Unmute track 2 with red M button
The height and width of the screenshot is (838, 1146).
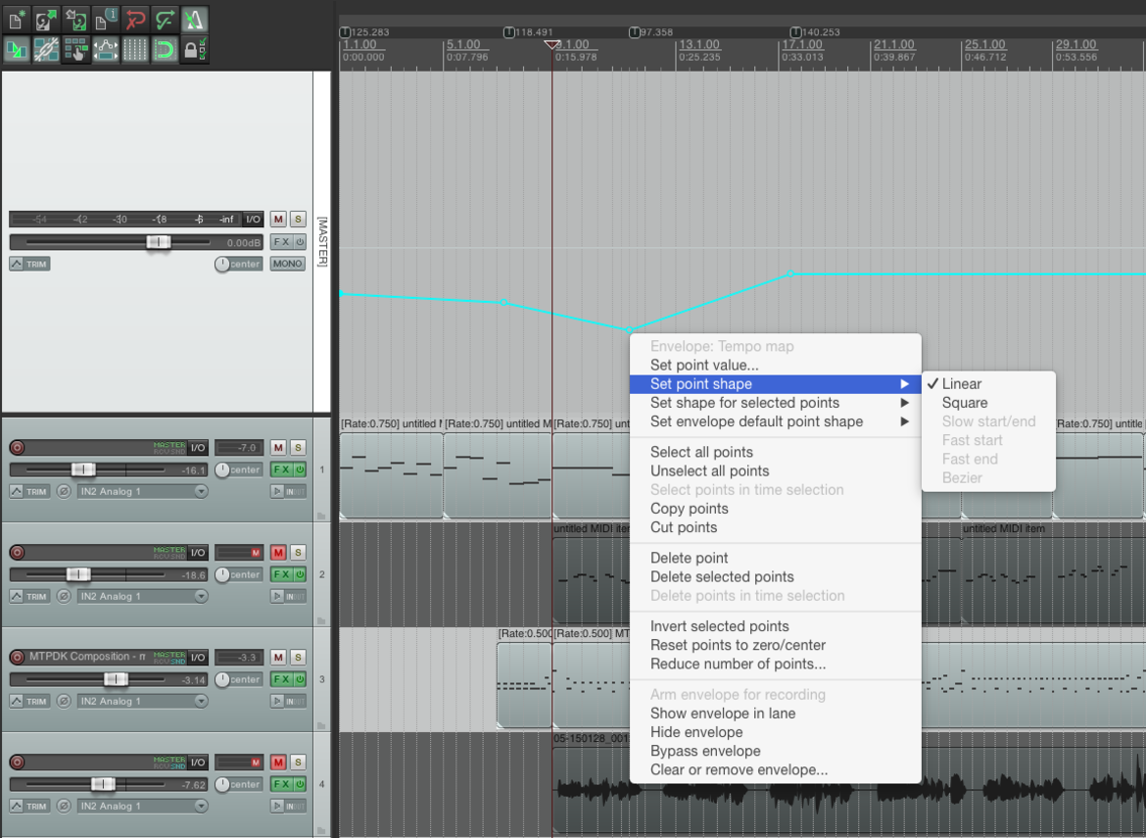[278, 553]
